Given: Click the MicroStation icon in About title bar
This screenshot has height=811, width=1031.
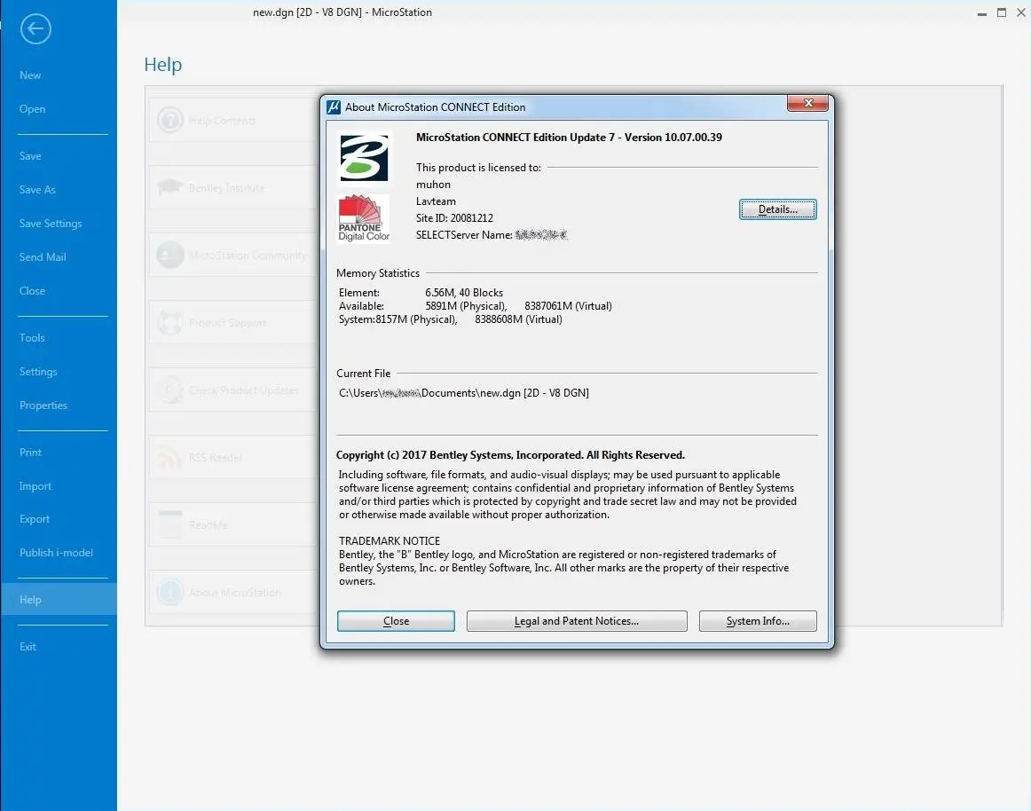Looking at the screenshot, I should click(x=334, y=107).
